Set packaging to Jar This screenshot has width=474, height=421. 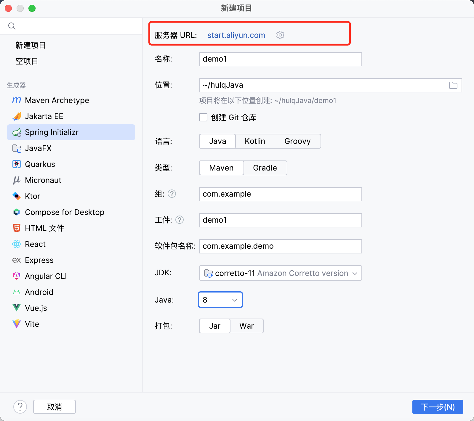tap(215, 326)
